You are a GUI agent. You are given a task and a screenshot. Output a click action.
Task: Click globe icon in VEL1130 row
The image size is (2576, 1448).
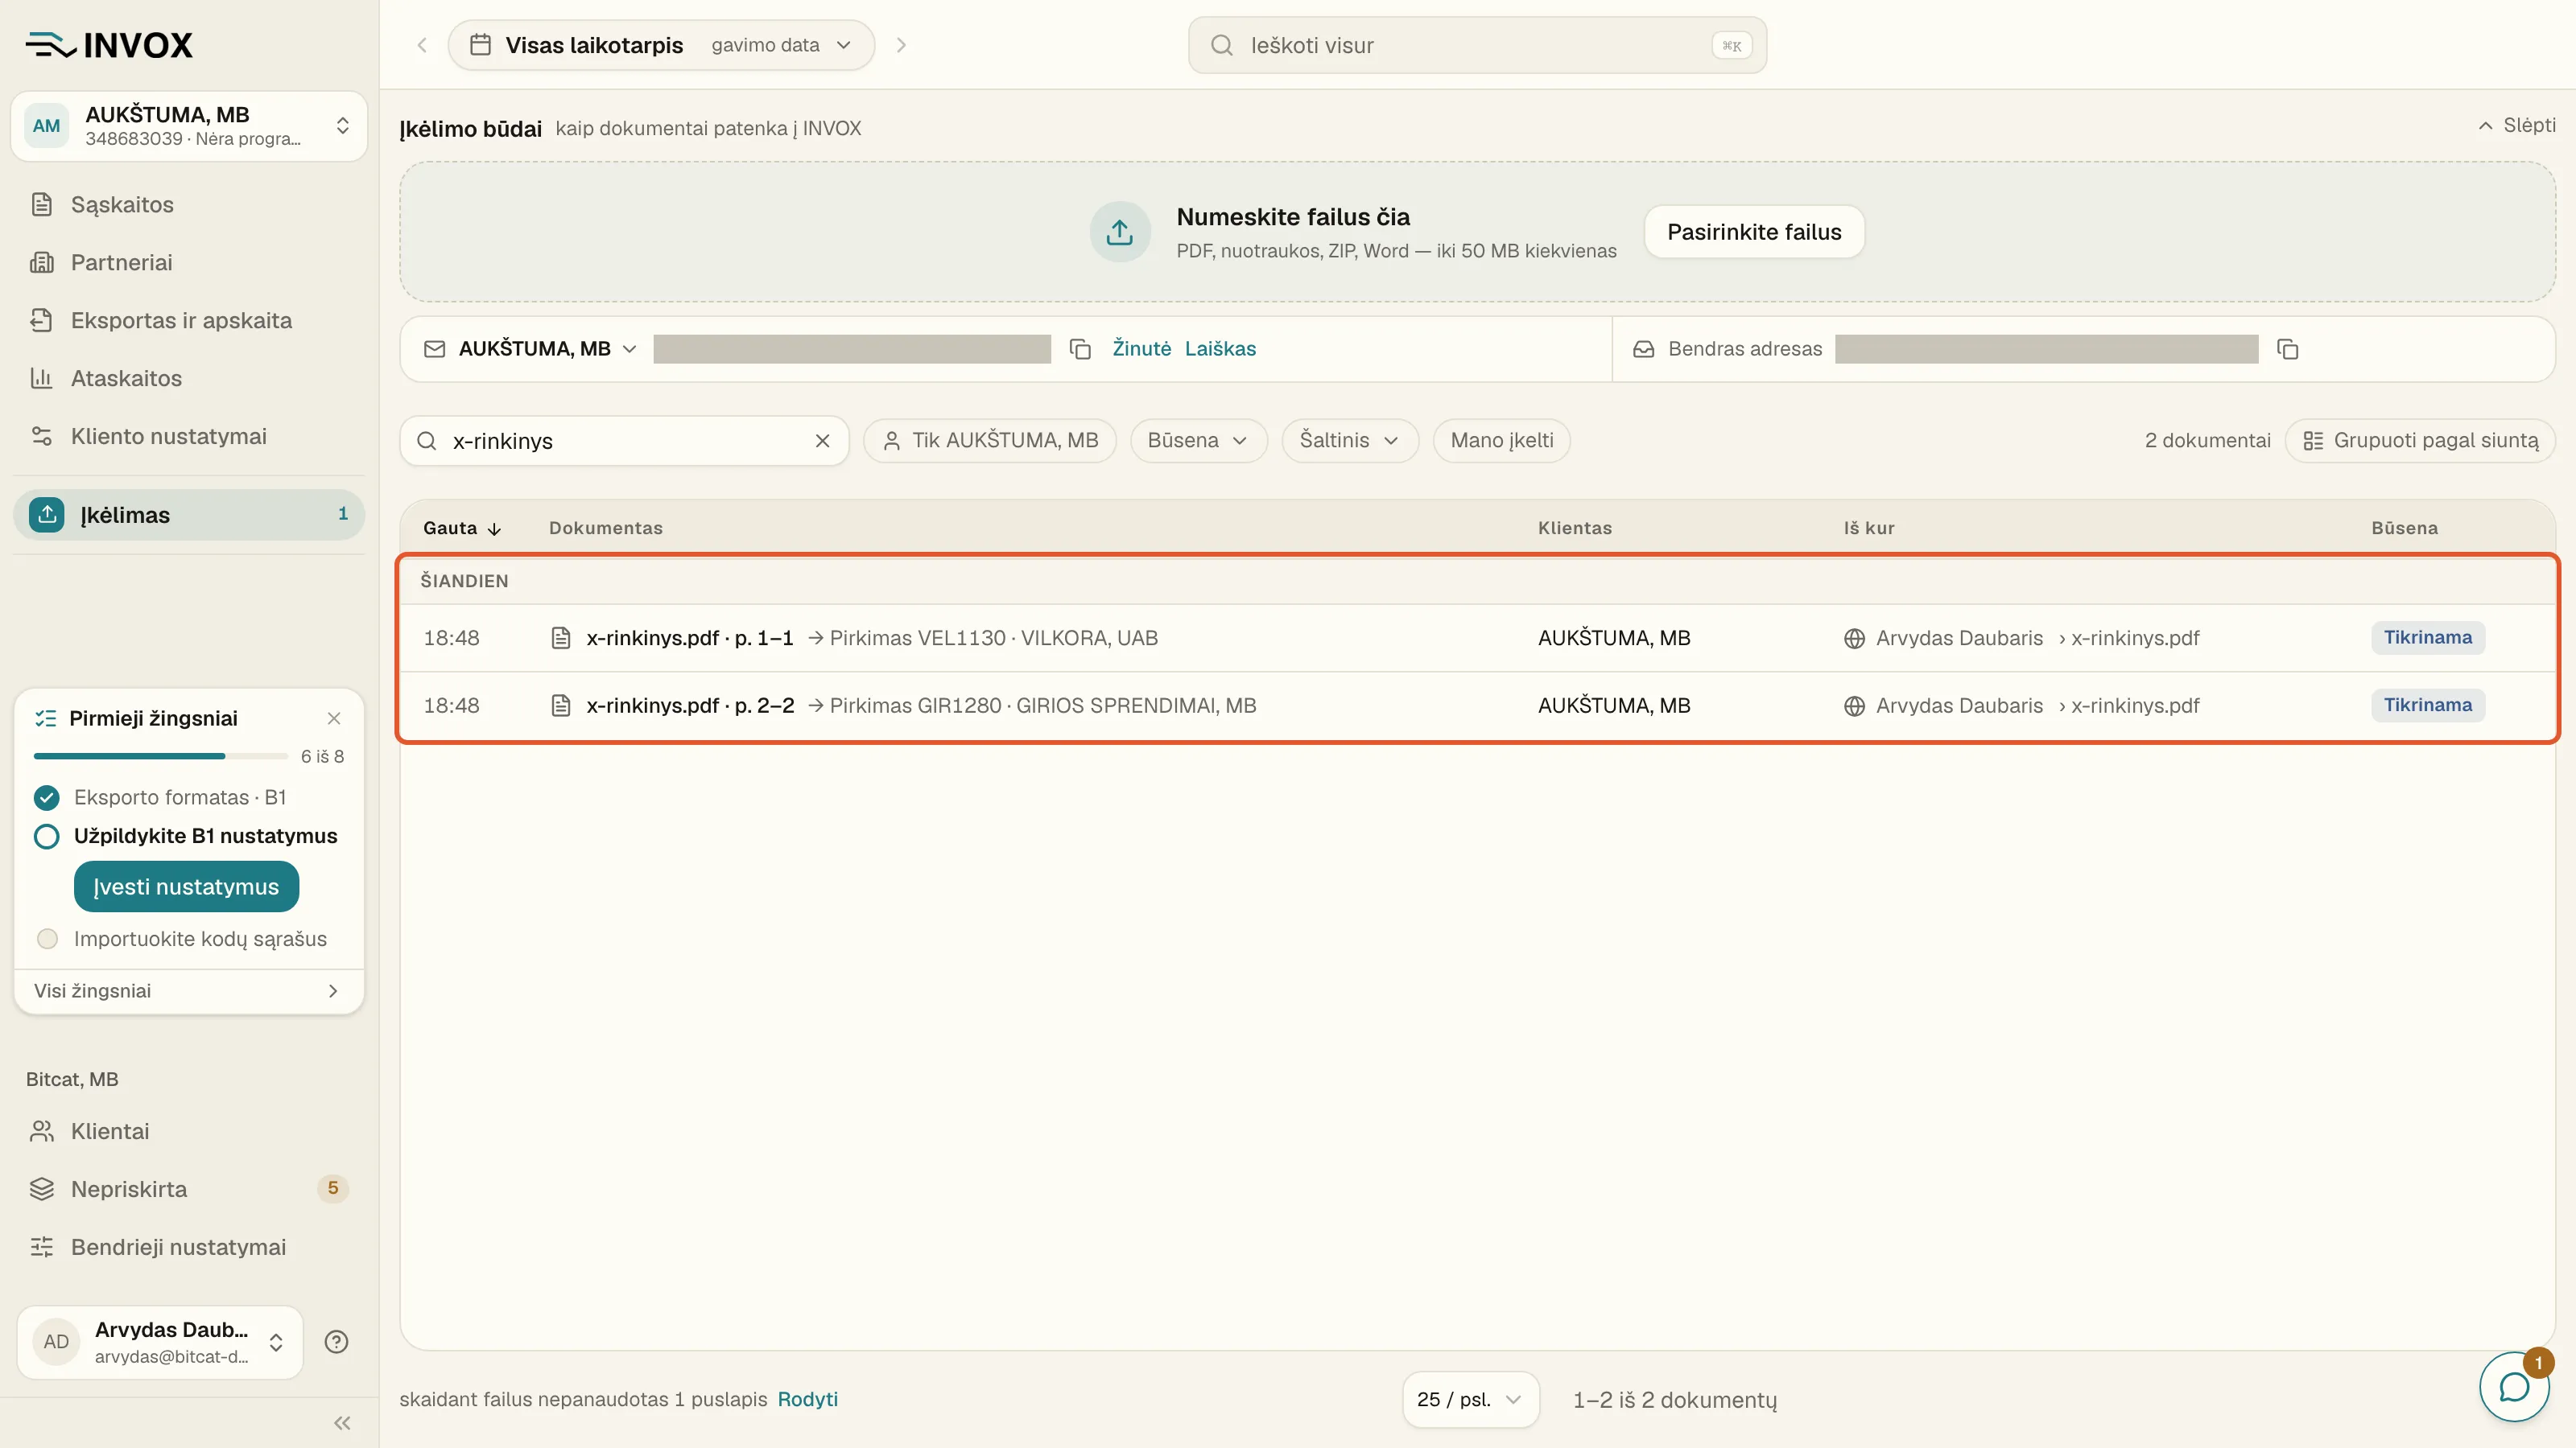point(1854,639)
